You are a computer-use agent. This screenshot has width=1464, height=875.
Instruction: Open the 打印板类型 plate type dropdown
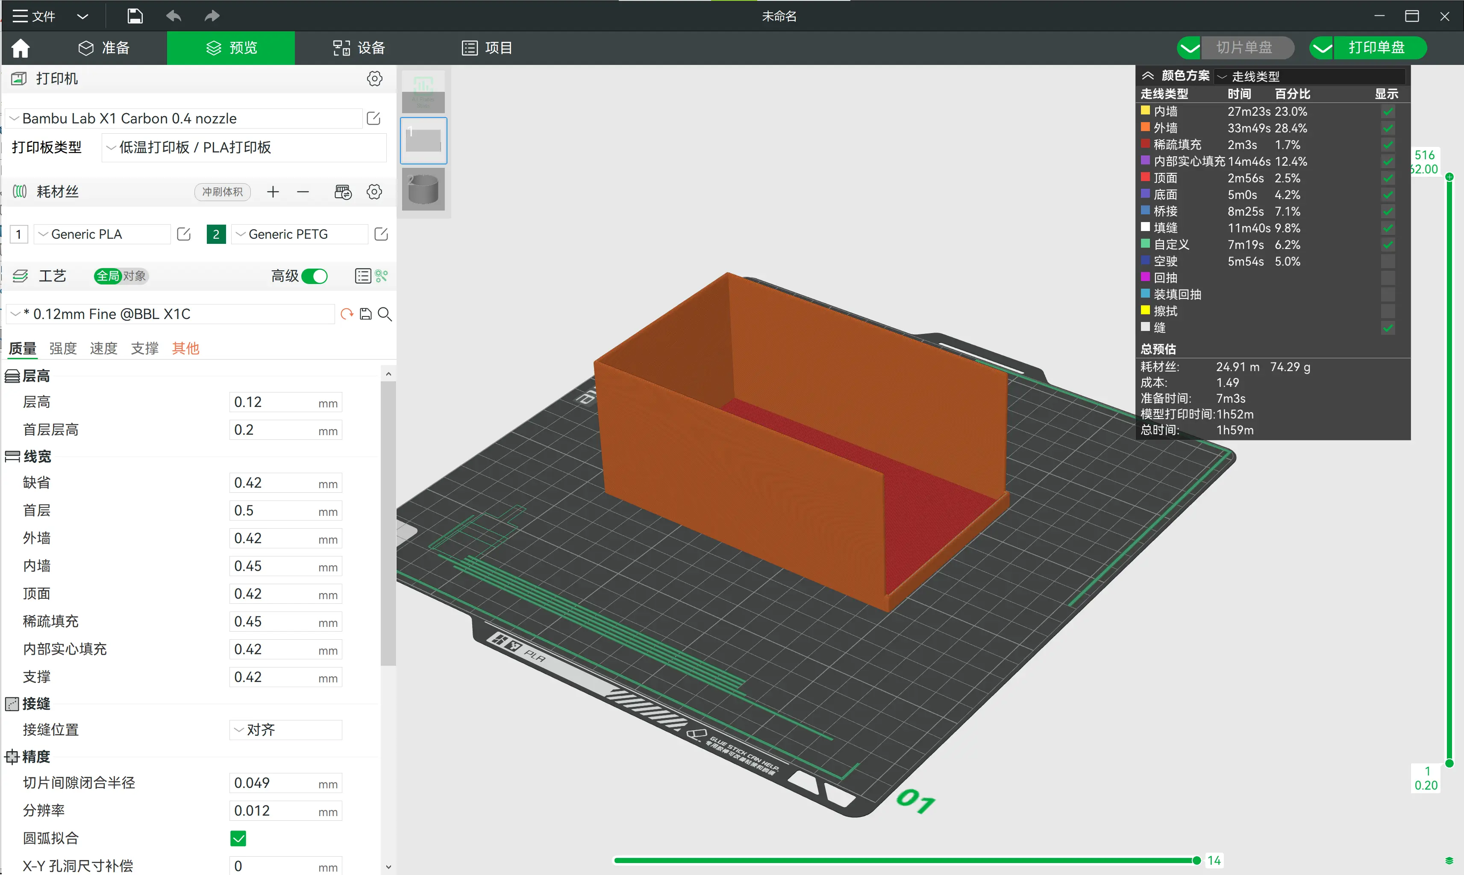point(244,147)
